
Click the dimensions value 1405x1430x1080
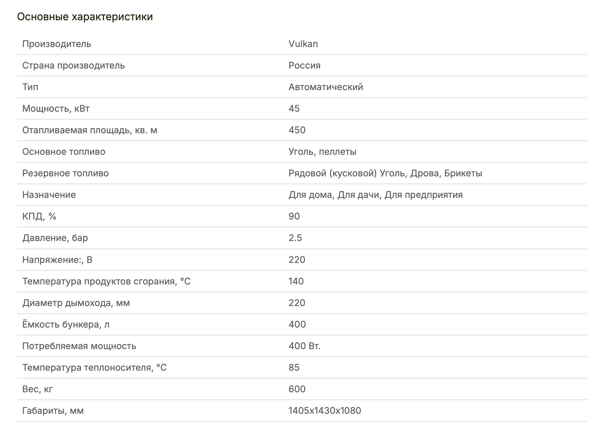(325, 411)
